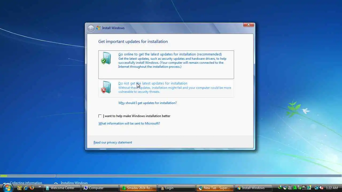Switch to Smadav 2024 taskbar button
The height and width of the screenshot is (192, 342).
[139, 188]
